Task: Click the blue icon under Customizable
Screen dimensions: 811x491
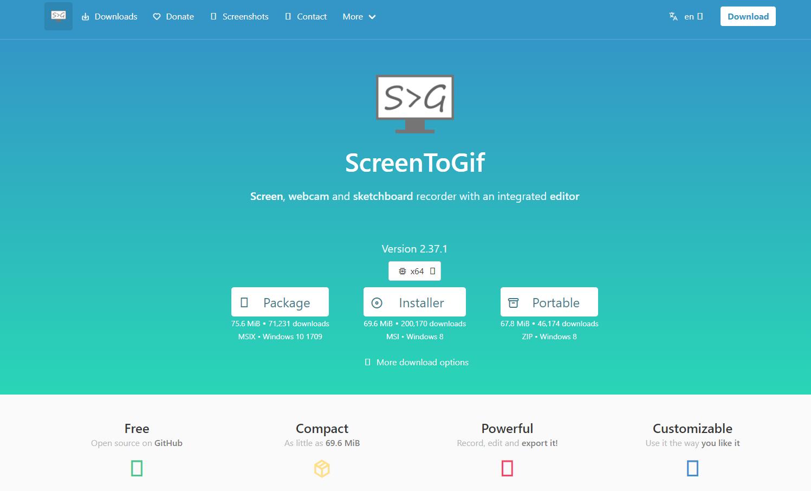Action: pos(692,468)
